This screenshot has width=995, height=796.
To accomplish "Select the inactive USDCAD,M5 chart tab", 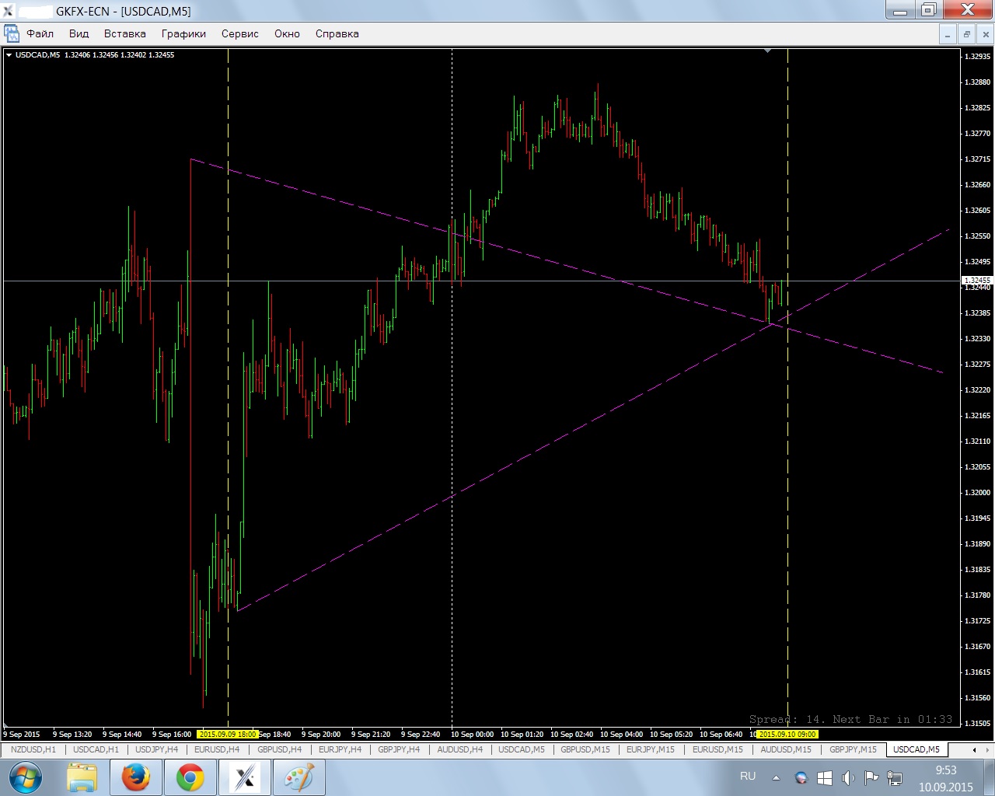I will (x=522, y=749).
